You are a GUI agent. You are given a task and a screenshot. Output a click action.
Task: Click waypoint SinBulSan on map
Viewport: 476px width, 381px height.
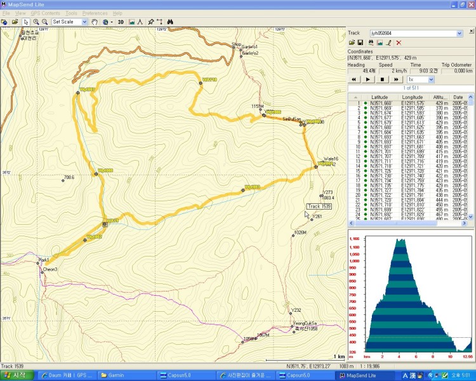coord(301,124)
